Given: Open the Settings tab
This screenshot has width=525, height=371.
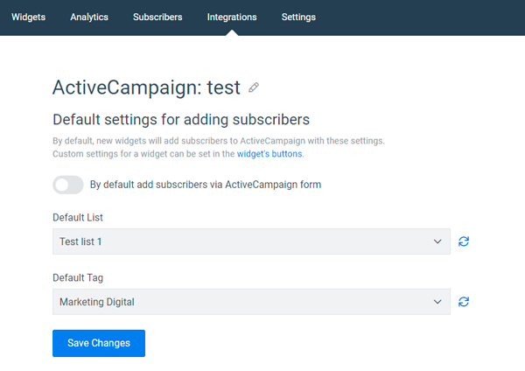Looking at the screenshot, I should 298,17.
